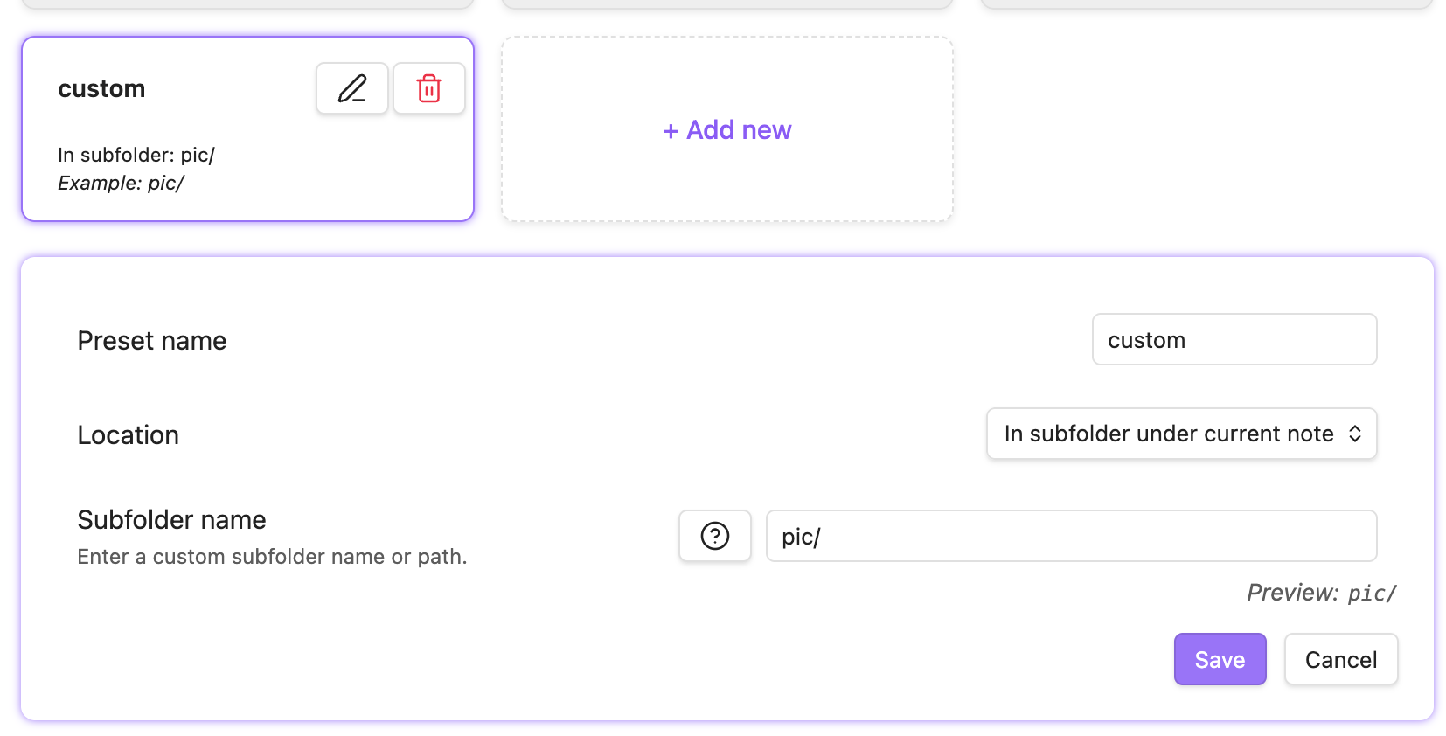Click "In subfolder: pic/" text on card
Viewport: 1446px width, 736px height.
[x=136, y=155]
